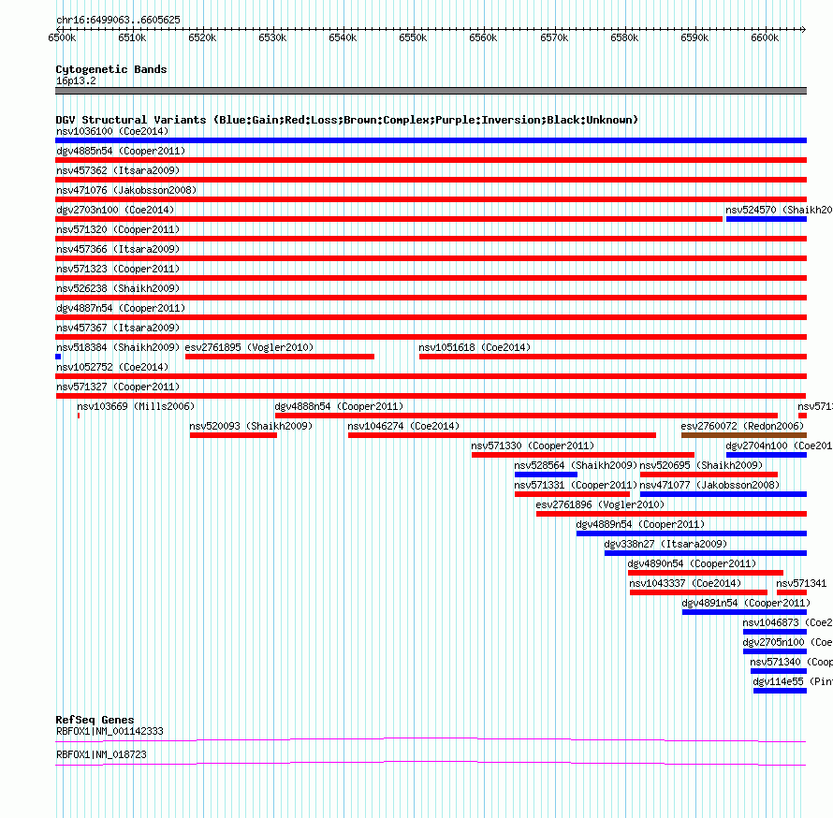
Task: Open the nsv571330 (Cooper2011) label
Action: pyautogui.click(x=533, y=446)
